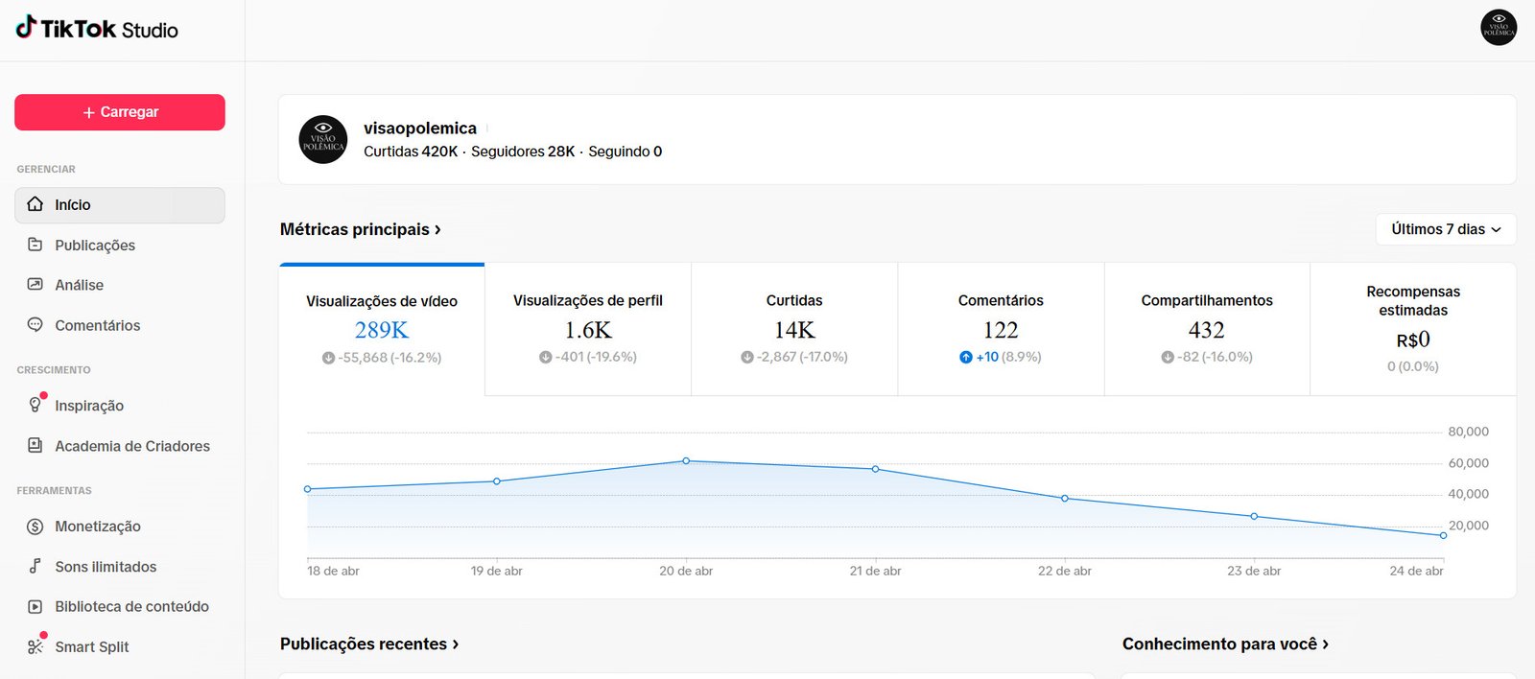
Task: Click the Seguidores 28K profile stat
Action: click(523, 152)
